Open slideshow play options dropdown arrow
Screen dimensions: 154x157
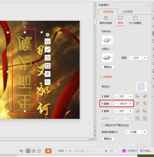pyautogui.click(x=53, y=151)
